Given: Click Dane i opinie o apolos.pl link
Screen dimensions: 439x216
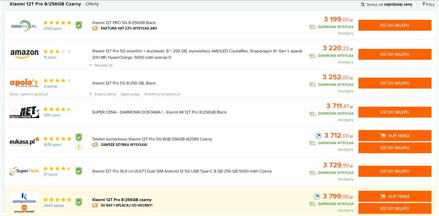Looking at the screenshot, I should pos(29,94).
